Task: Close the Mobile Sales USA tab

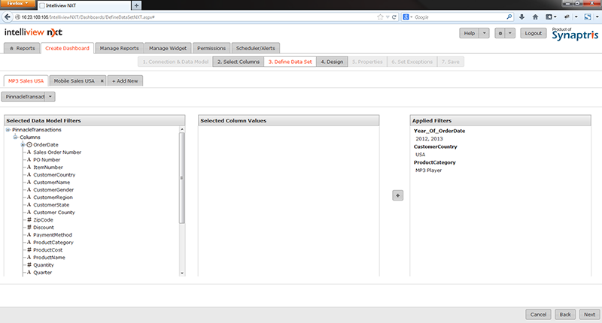Action: [x=102, y=80]
